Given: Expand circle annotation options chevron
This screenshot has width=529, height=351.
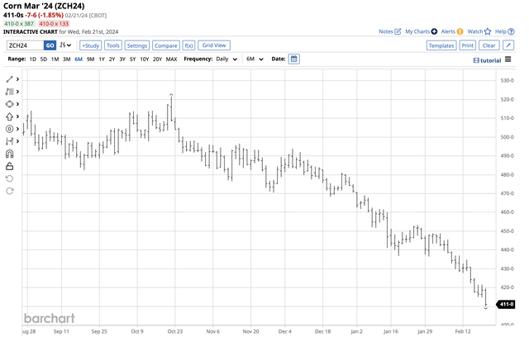Looking at the screenshot, I should tap(17, 129).
